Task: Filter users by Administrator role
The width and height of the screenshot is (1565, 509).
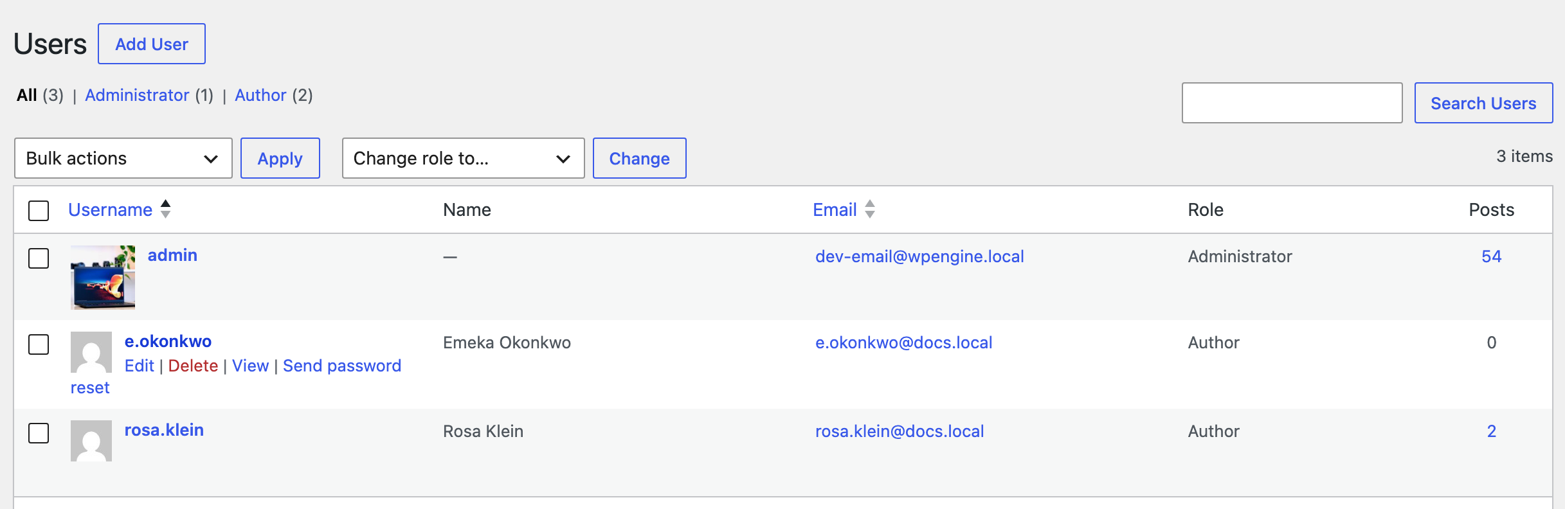Action: [137, 95]
